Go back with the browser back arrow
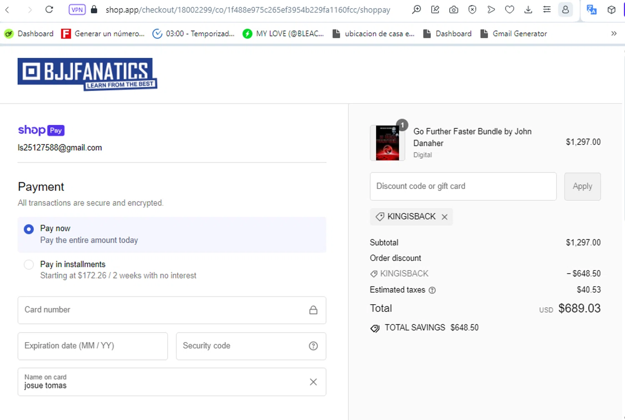This screenshot has height=420, width=625. pos(7,9)
